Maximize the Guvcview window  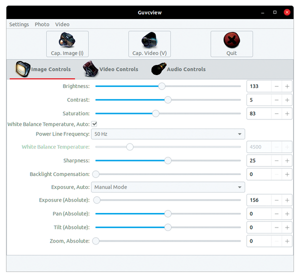tap(274, 12)
